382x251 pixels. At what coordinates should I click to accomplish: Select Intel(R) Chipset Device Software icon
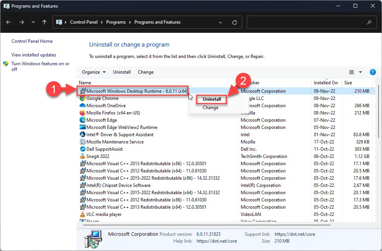click(x=83, y=185)
